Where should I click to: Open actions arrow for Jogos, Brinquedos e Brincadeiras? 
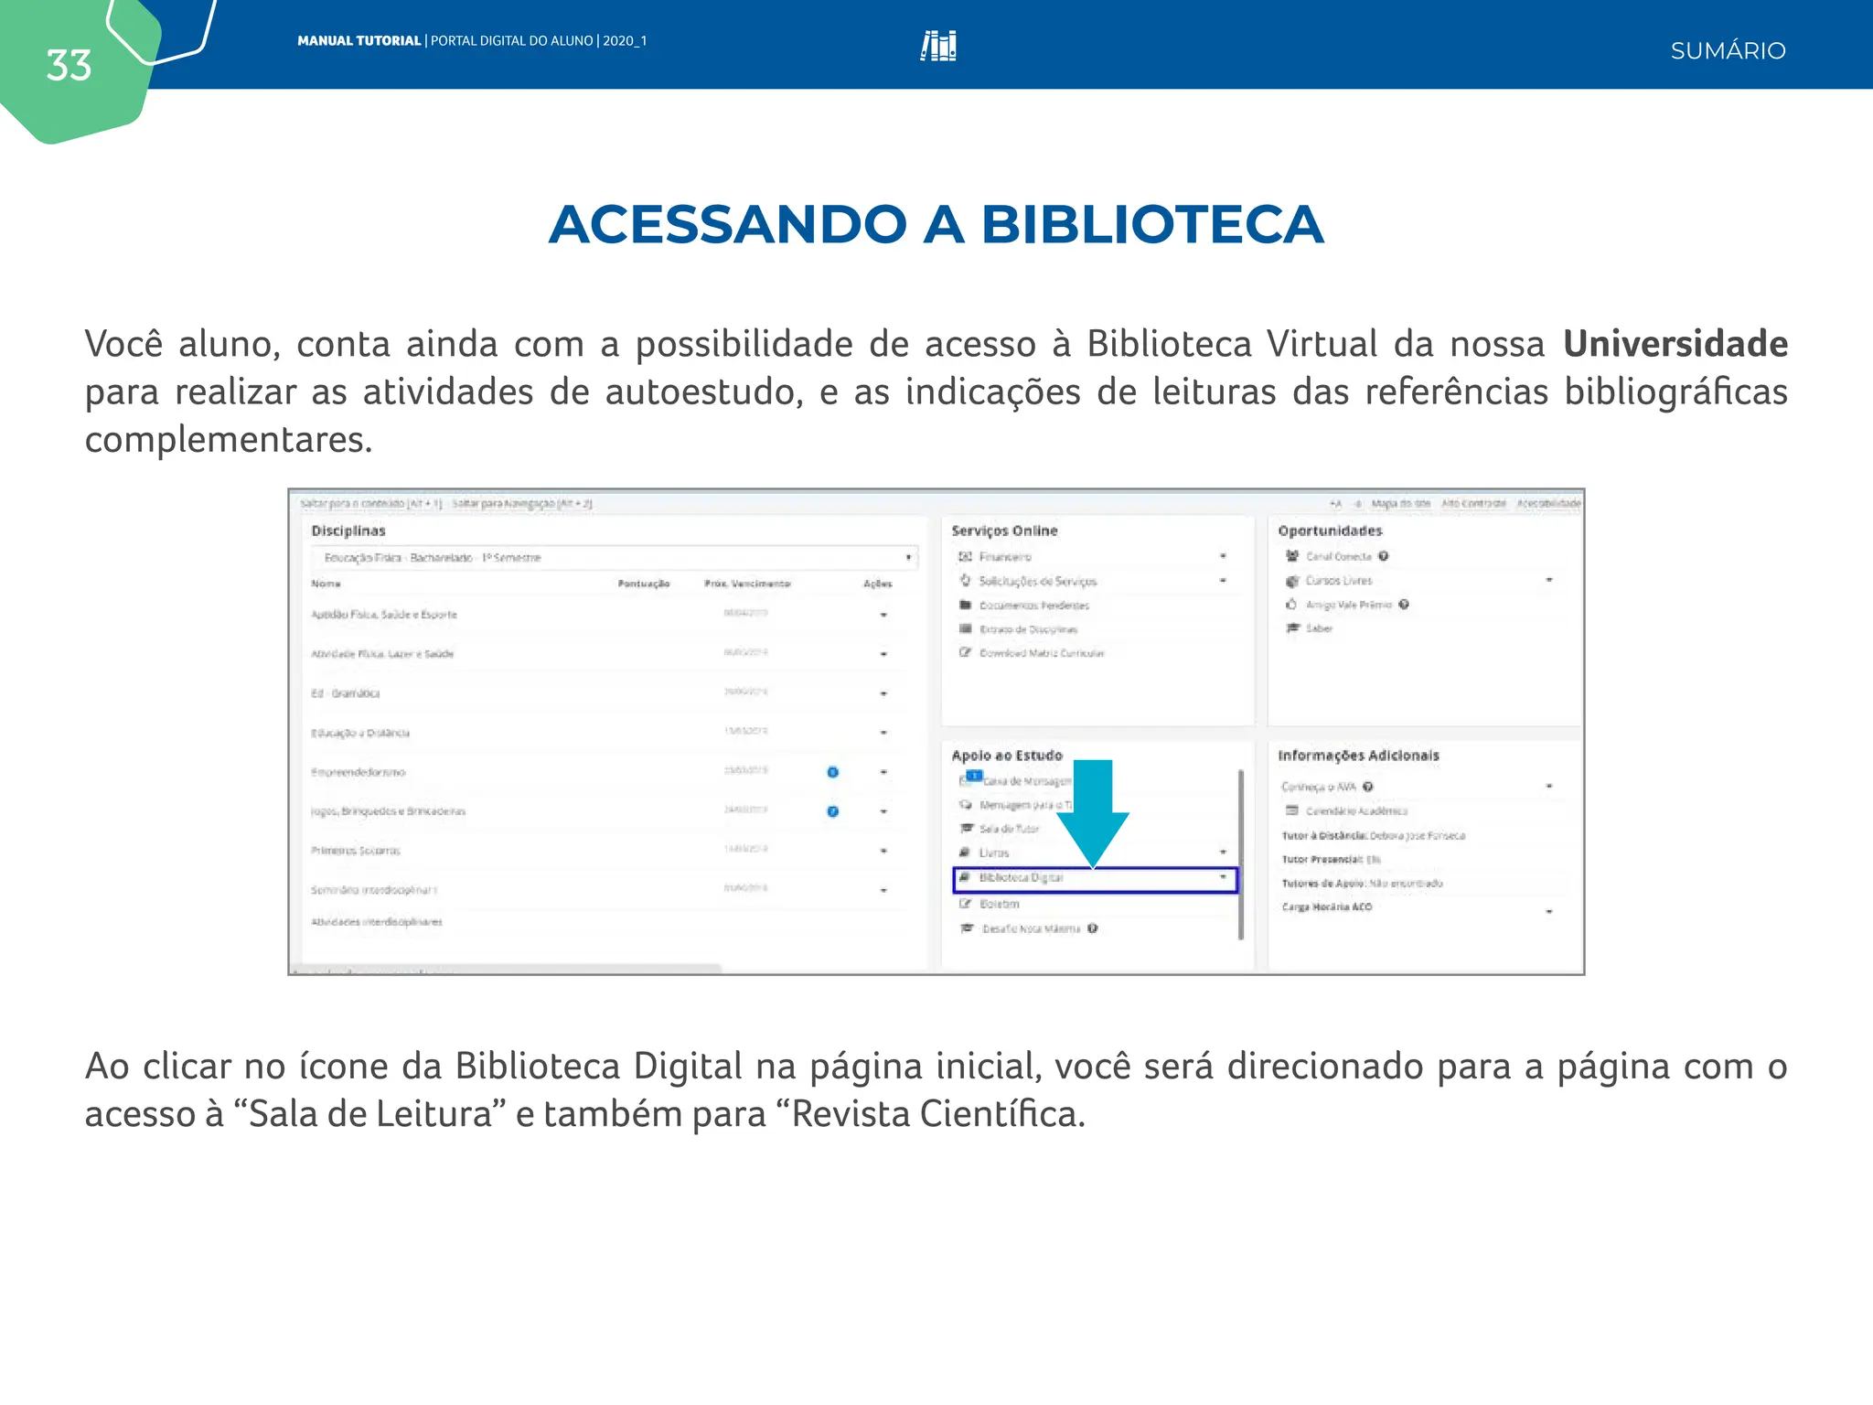(883, 811)
